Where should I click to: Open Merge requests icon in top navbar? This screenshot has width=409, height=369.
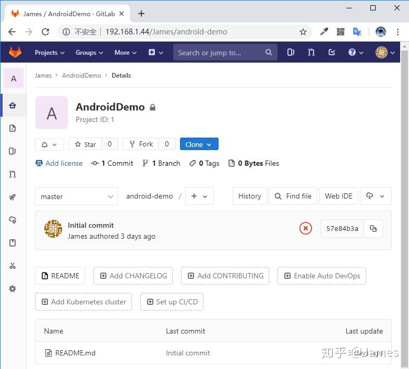(x=311, y=52)
